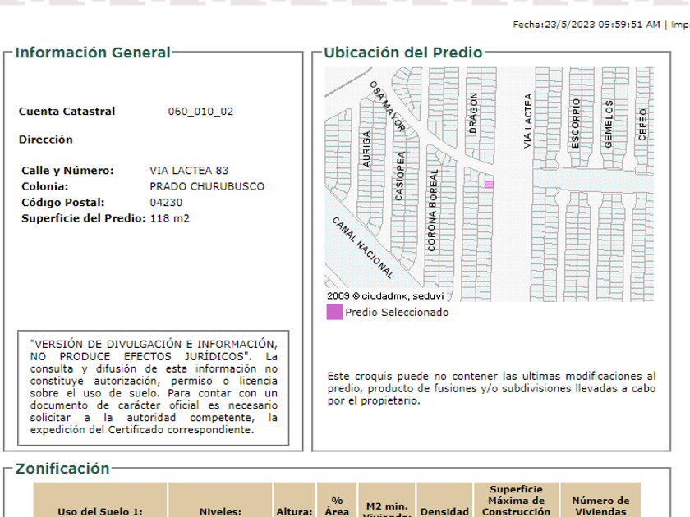
Task: Click the pink Predio Seleccionado legend swatch
Action: (334, 312)
